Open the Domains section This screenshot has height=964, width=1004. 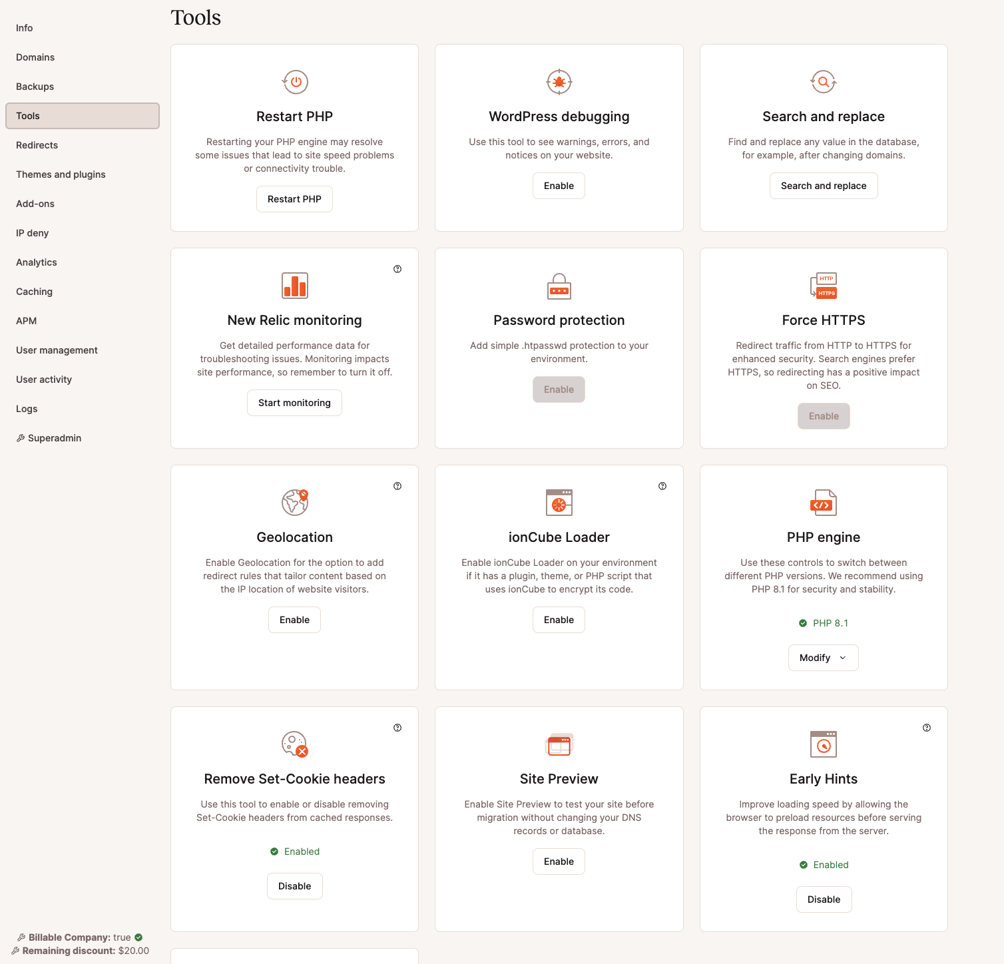click(x=83, y=57)
